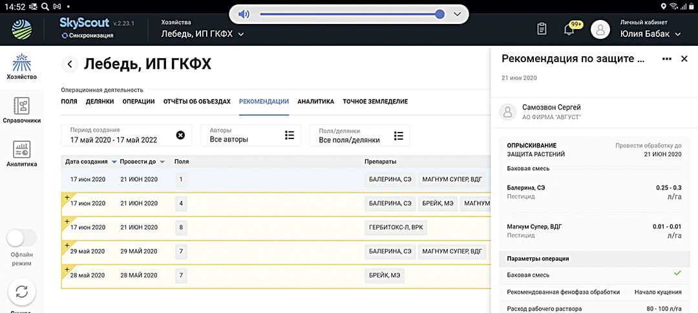698x313 pixels.
Task: Open notifications bell with 99+ badge
Action: (569, 29)
